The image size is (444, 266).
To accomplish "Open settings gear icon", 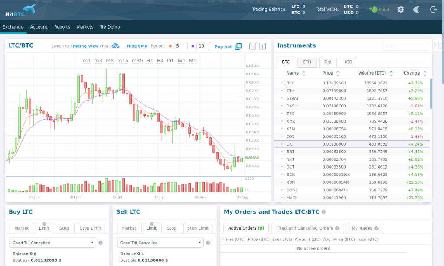I will pos(401,10).
